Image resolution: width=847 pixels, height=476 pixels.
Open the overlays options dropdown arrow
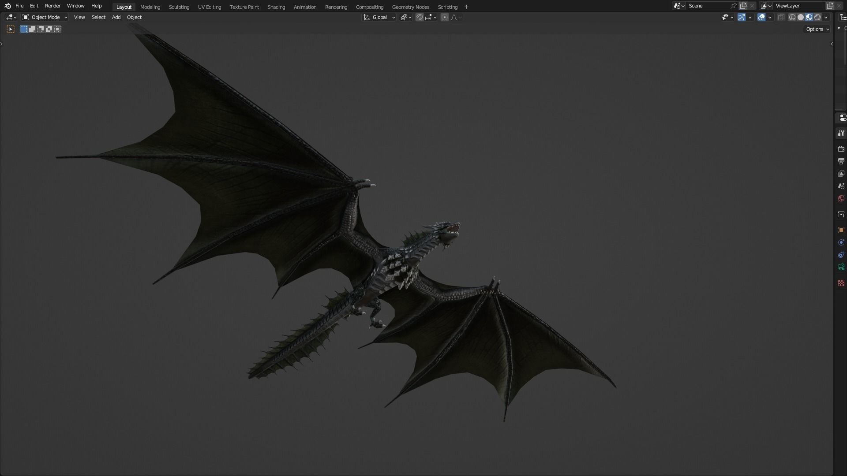click(x=770, y=17)
